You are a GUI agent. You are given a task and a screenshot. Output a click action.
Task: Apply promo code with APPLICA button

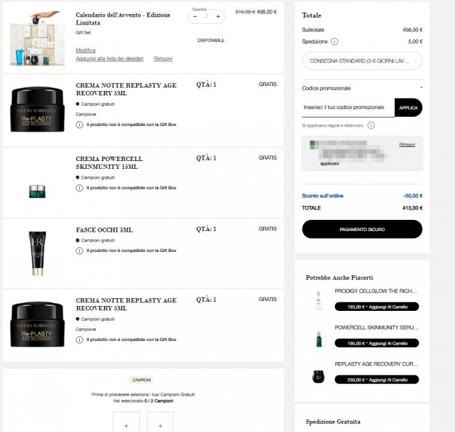408,108
